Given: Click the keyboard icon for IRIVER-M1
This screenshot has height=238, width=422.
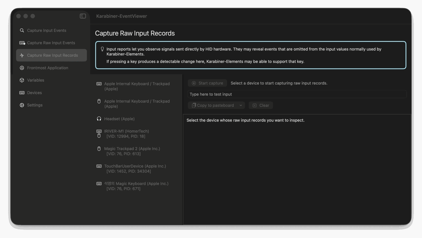Looking at the screenshot, I should [99, 131].
